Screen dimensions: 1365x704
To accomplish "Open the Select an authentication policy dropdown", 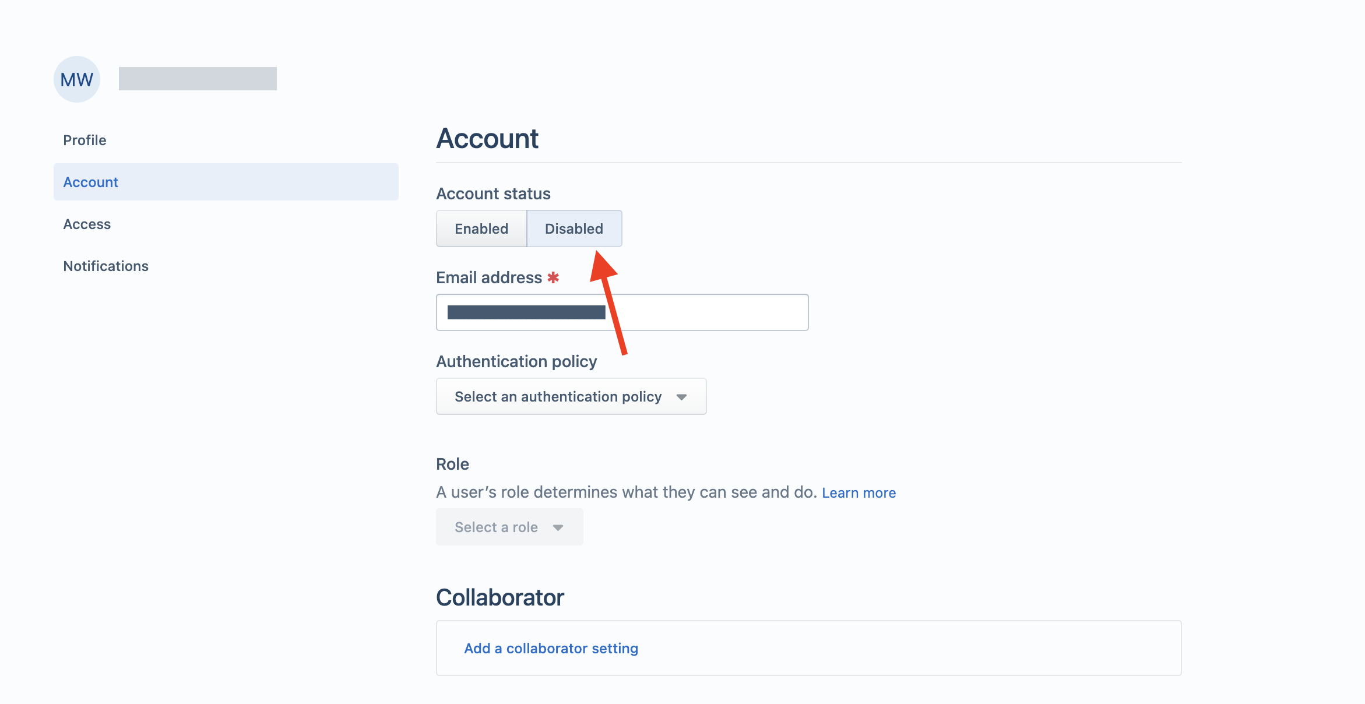I will (x=570, y=396).
